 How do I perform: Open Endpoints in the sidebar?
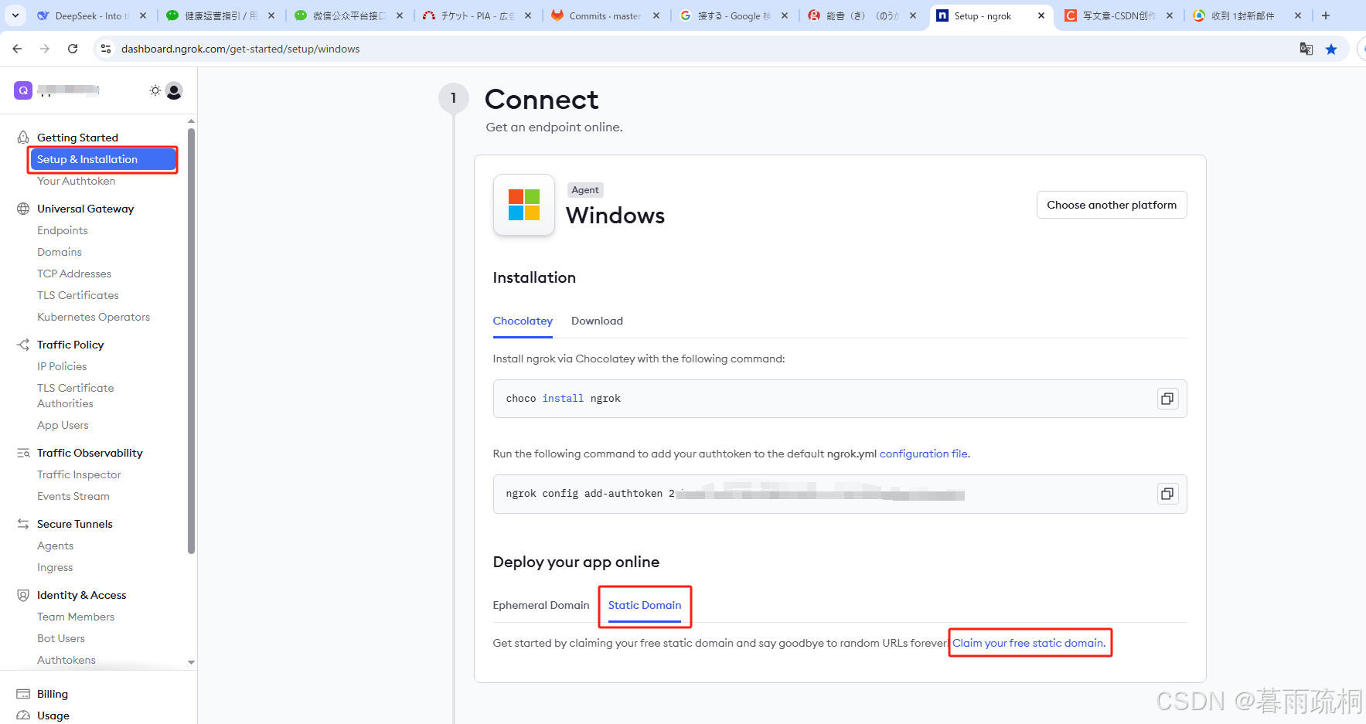coord(63,230)
